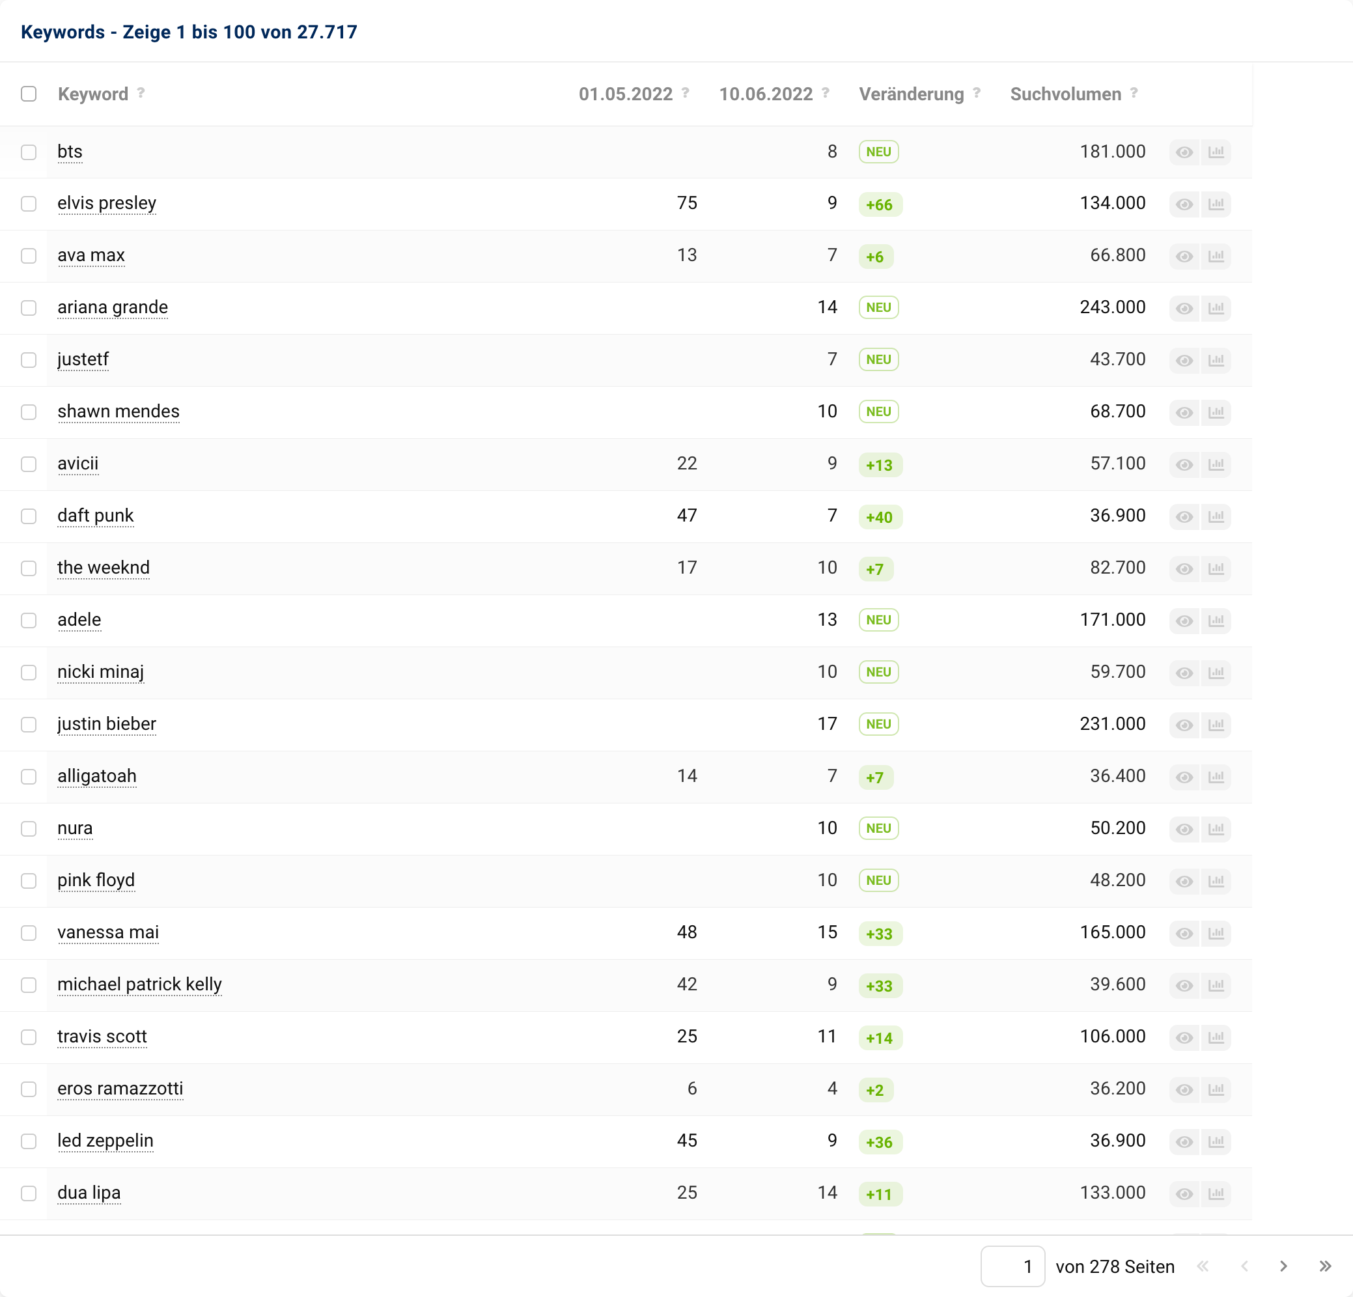1353x1297 pixels.
Task: Open the chart icon for elvis presley
Action: point(1216,204)
